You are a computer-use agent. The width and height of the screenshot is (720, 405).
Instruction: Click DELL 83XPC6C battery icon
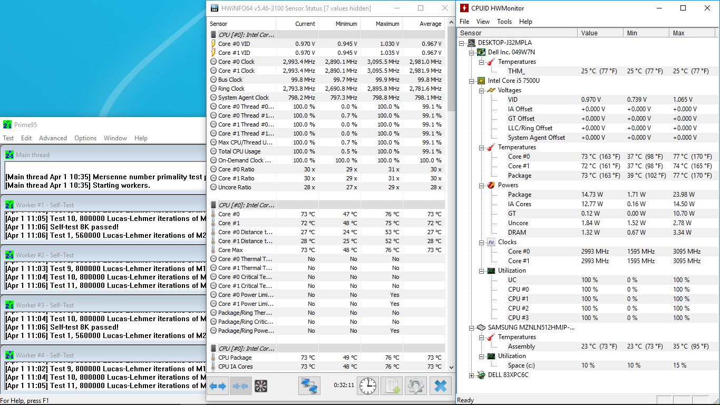[x=481, y=375]
